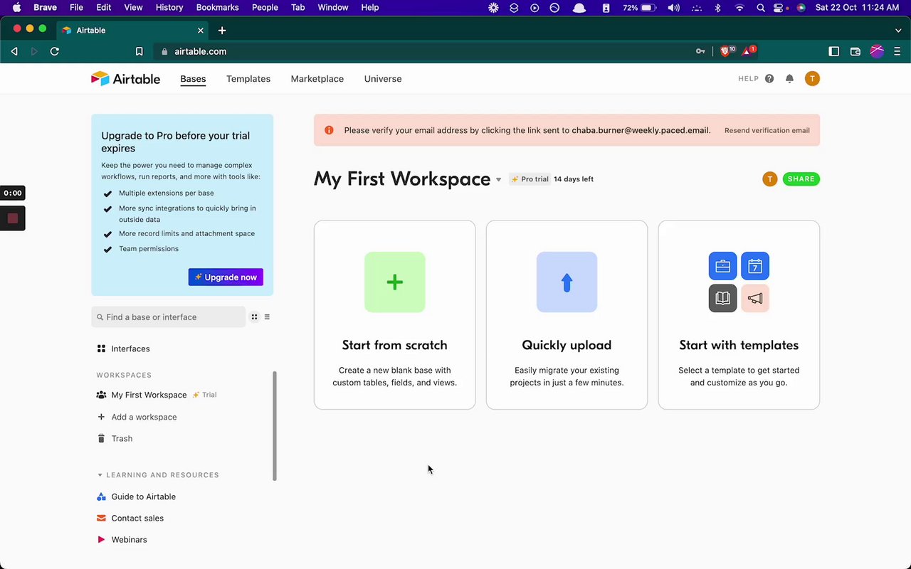Open macOS Spotlight search icon

(x=761, y=8)
